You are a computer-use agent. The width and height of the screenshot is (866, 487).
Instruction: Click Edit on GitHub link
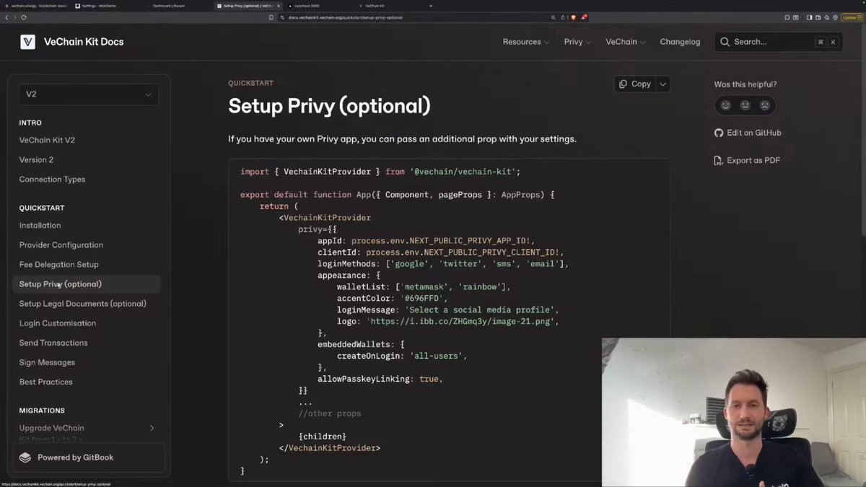coord(748,133)
